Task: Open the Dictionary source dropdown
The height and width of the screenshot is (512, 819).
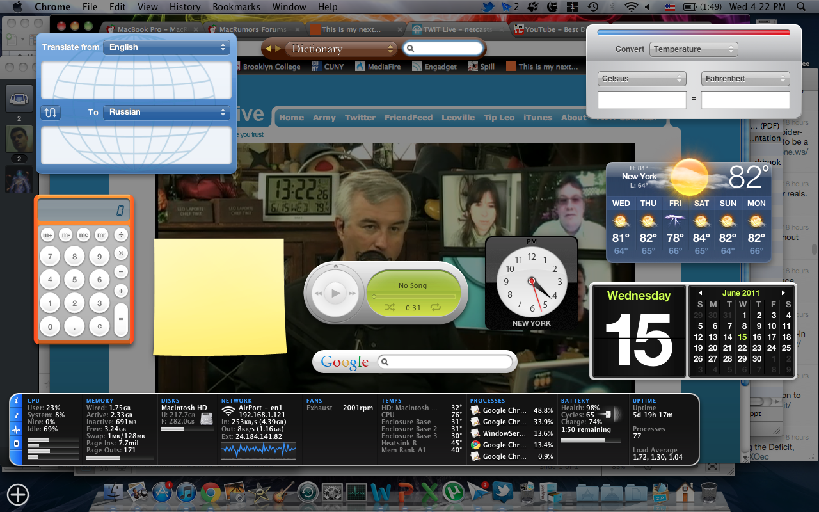Action: pos(342,49)
